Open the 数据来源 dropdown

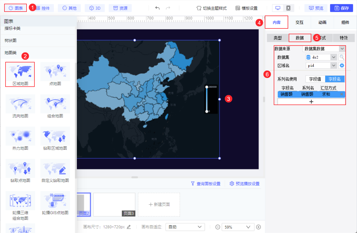[324, 49]
